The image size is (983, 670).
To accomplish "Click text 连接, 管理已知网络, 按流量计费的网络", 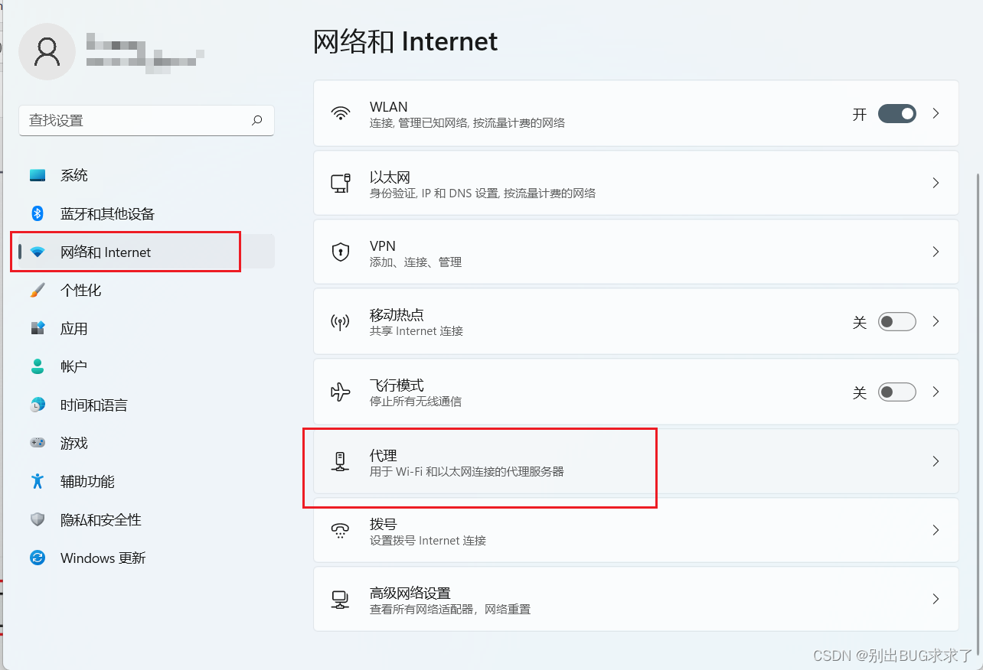I will 468,122.
